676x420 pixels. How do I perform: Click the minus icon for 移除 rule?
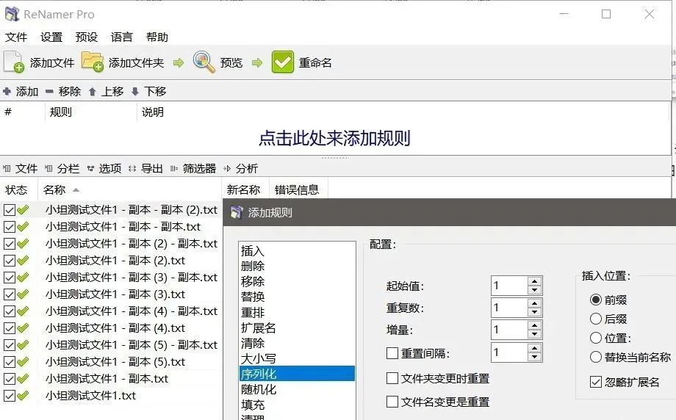(x=49, y=91)
